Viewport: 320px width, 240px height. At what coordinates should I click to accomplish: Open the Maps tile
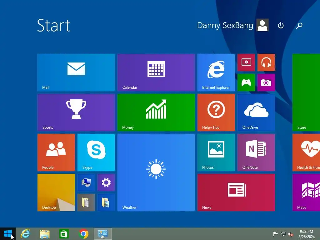coord(306,192)
